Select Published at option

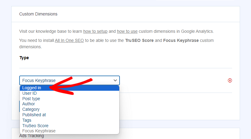[70, 115]
